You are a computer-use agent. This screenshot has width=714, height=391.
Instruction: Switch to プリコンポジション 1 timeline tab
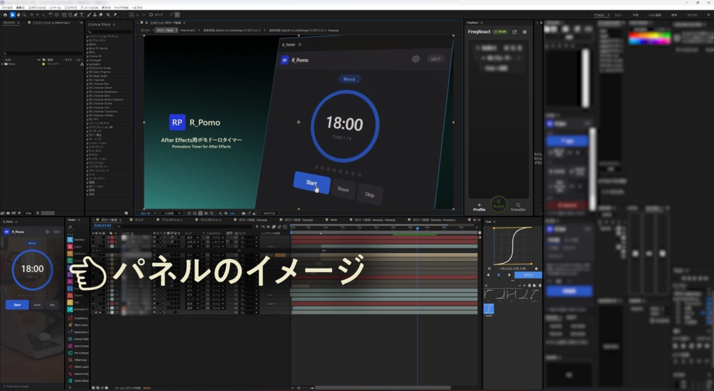[x=172, y=220]
